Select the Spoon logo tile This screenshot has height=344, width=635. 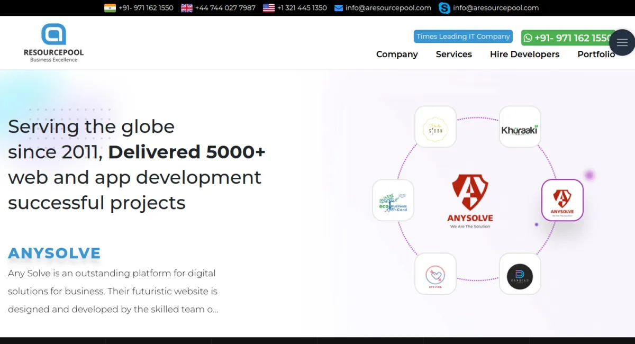[436, 126]
